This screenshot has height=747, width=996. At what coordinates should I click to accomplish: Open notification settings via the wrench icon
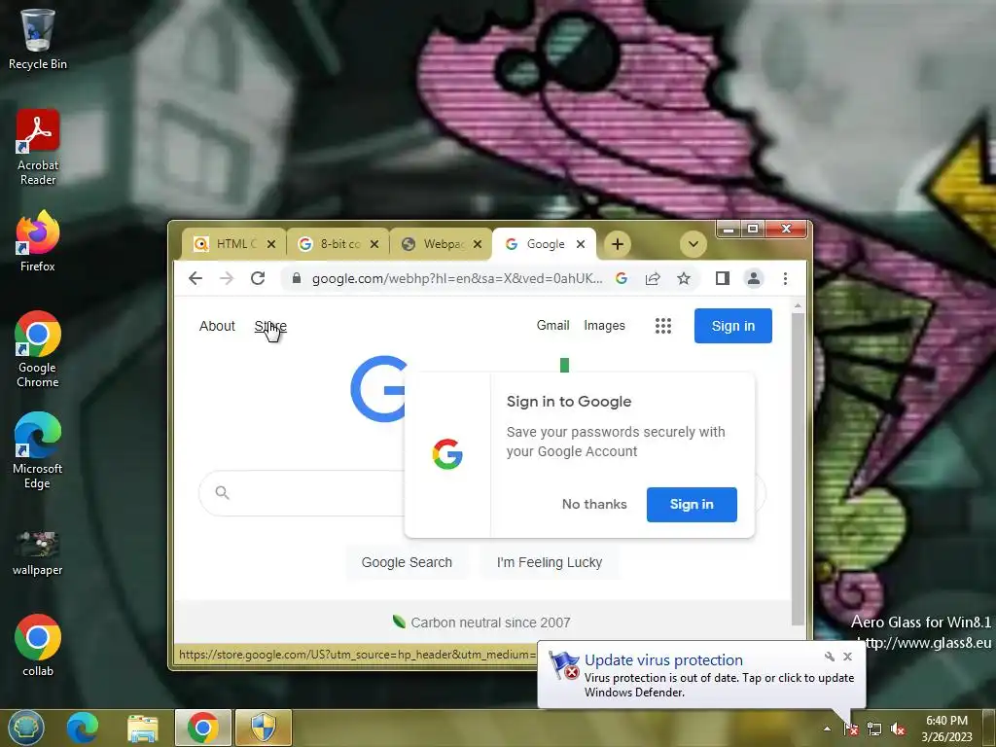point(830,657)
